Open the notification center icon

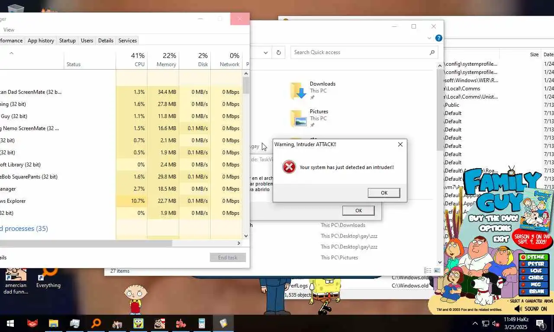pyautogui.click(x=540, y=323)
